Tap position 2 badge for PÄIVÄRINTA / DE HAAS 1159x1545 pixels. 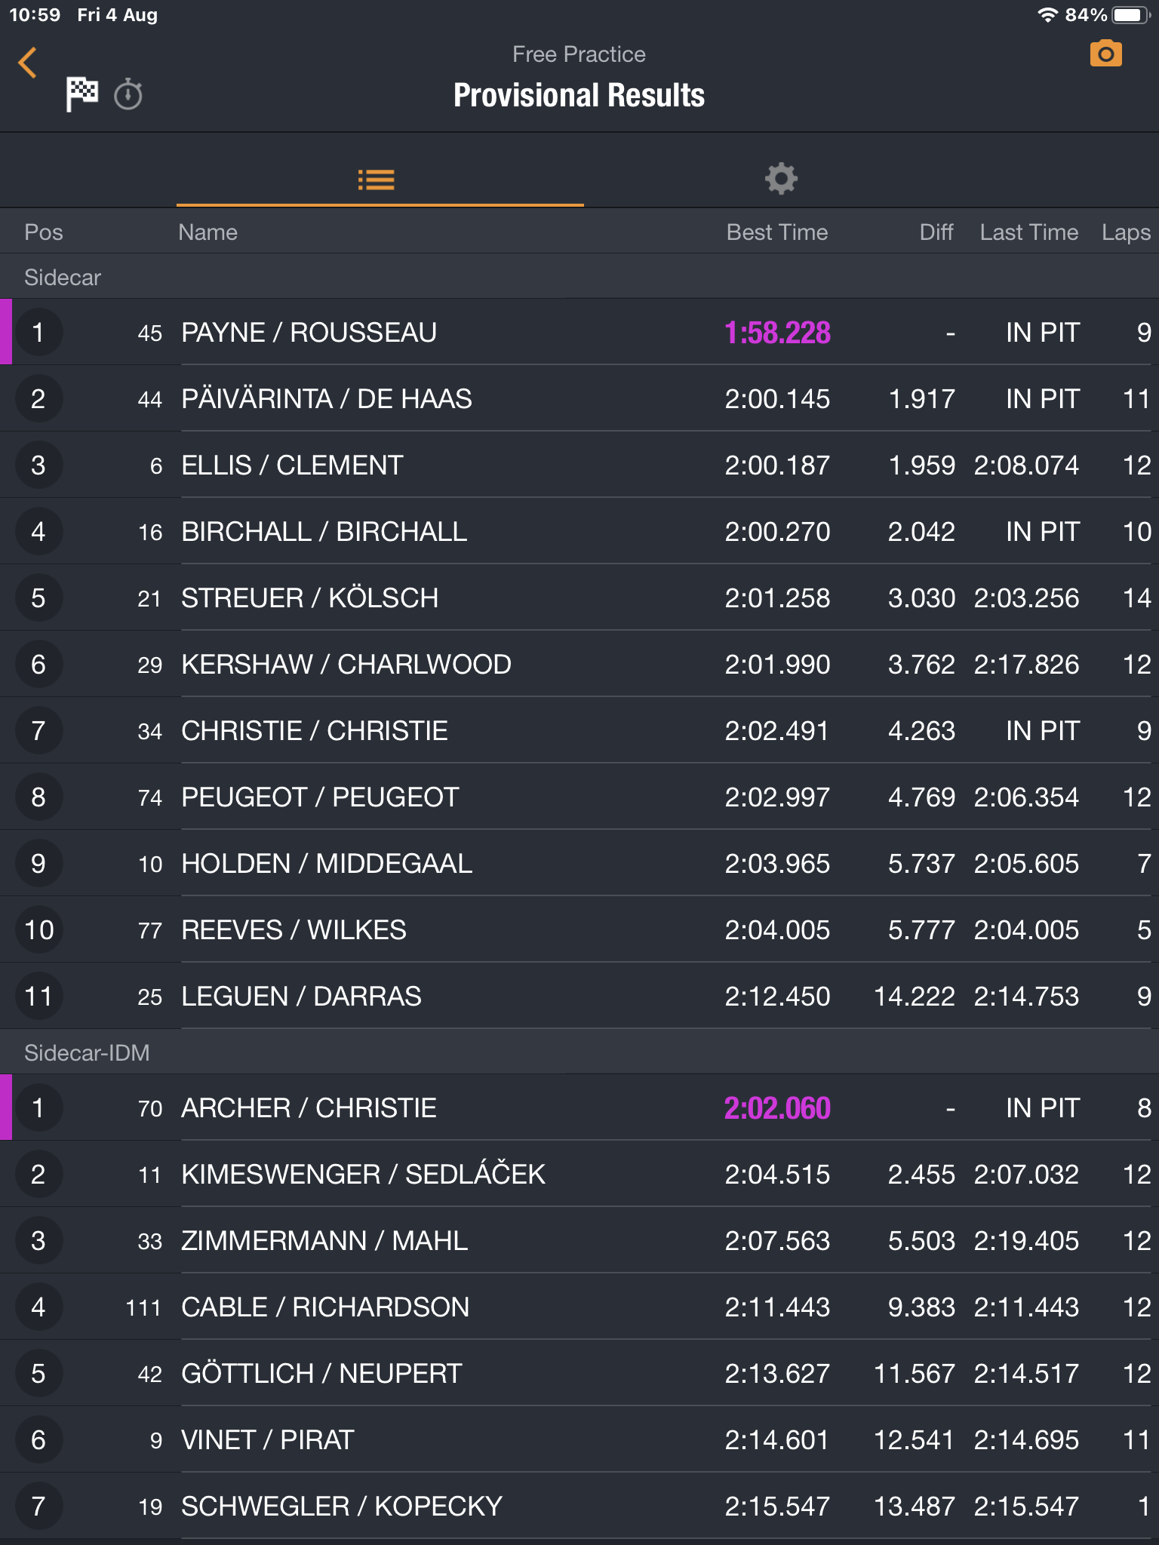click(x=38, y=399)
